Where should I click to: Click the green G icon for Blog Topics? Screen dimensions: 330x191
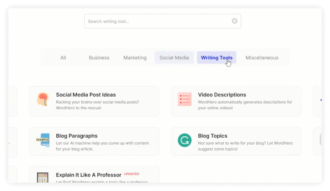(185, 140)
